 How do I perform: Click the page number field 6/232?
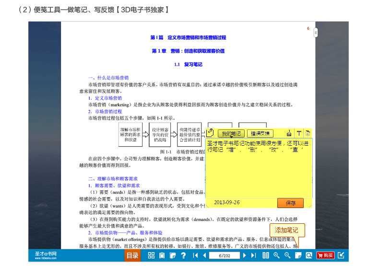(x=225, y=255)
